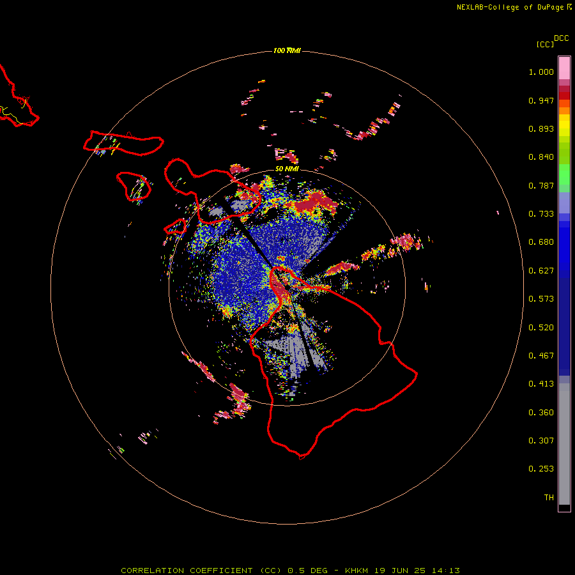Click the 0.467 color scale value

(541, 356)
